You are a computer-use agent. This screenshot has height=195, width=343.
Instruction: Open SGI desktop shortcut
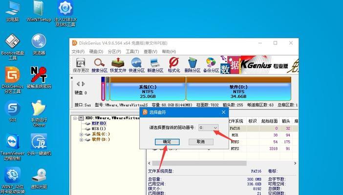[13, 111]
